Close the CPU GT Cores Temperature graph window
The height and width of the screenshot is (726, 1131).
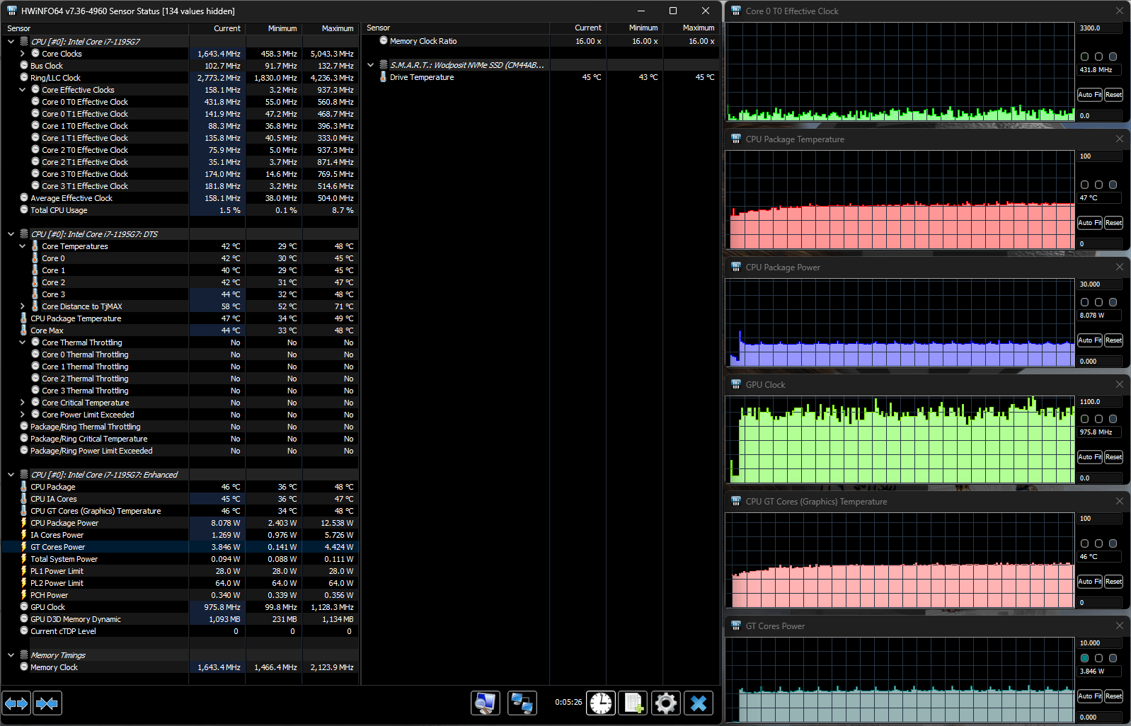[x=1119, y=501]
